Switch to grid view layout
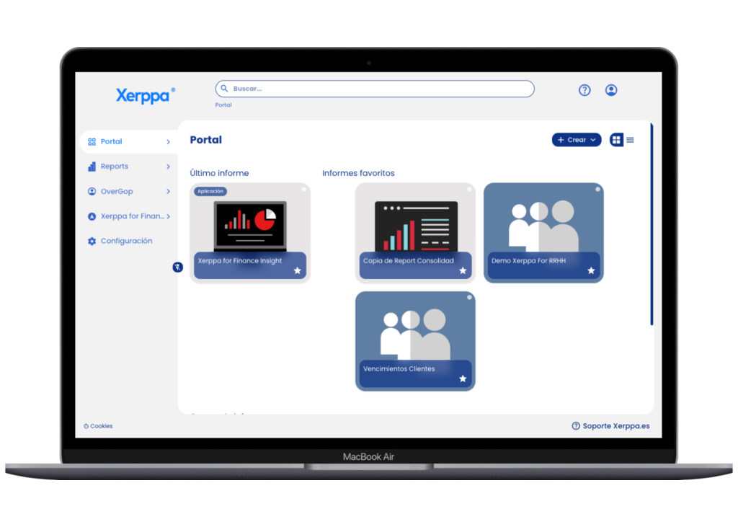 point(616,140)
